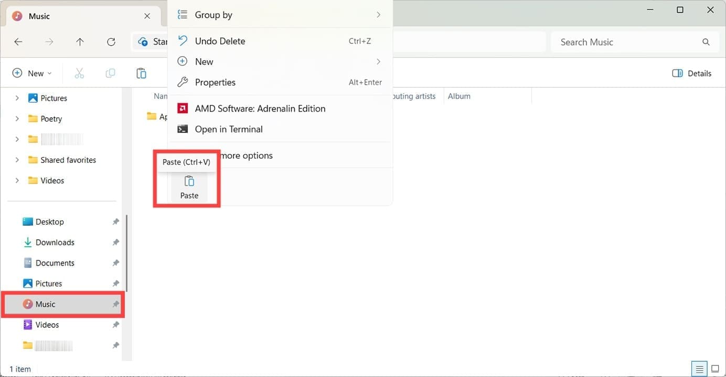Click the folder item in file list
The width and height of the screenshot is (726, 377).
[x=157, y=117]
